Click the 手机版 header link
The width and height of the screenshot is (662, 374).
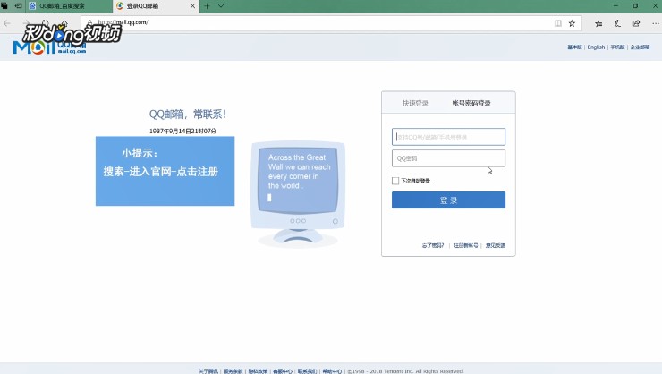617,47
